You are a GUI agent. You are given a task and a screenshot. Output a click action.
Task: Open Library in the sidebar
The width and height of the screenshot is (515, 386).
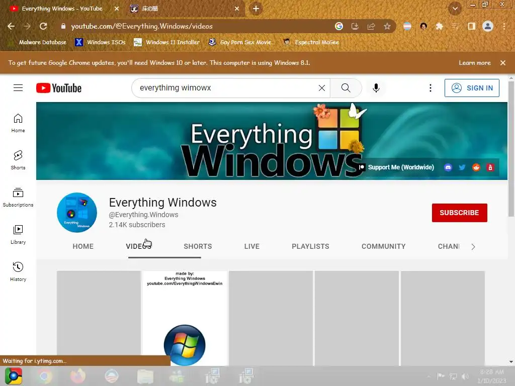point(18,234)
